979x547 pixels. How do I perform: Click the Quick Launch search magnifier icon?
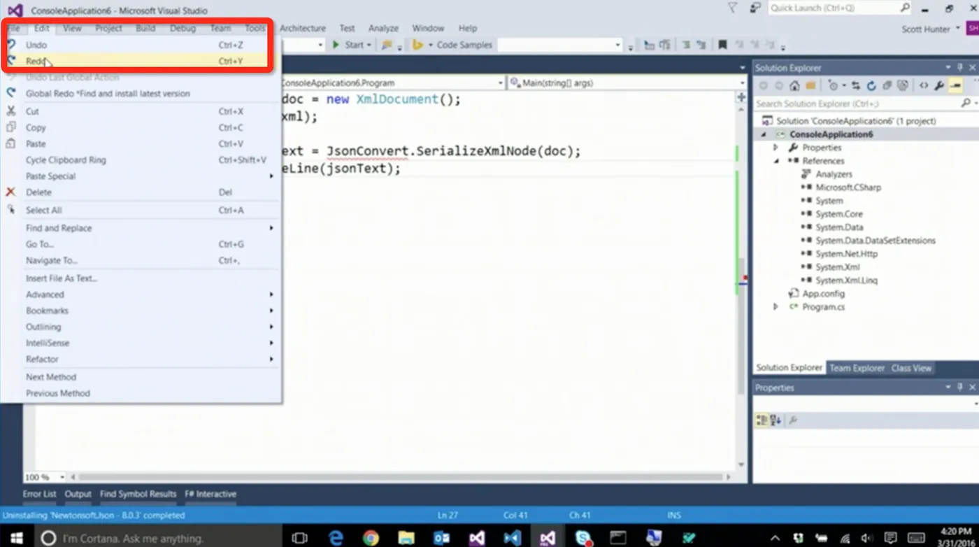(x=905, y=8)
